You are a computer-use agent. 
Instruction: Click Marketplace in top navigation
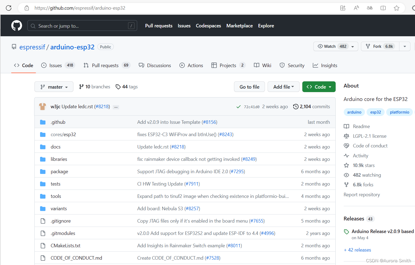[240, 26]
